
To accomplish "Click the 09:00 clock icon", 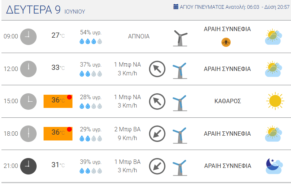I will click(29, 37).
